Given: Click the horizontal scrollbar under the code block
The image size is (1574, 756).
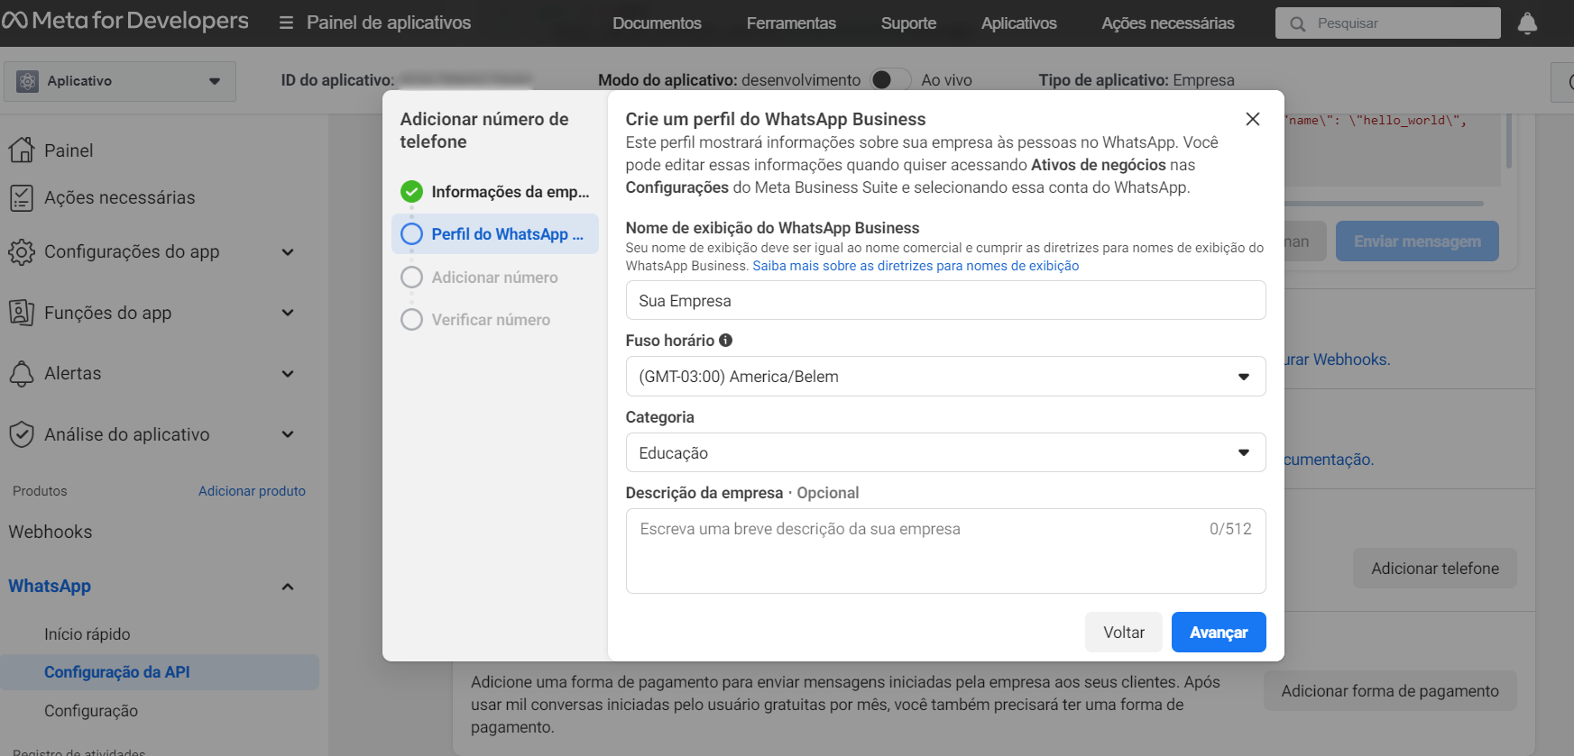Looking at the screenshot, I should click(1384, 204).
